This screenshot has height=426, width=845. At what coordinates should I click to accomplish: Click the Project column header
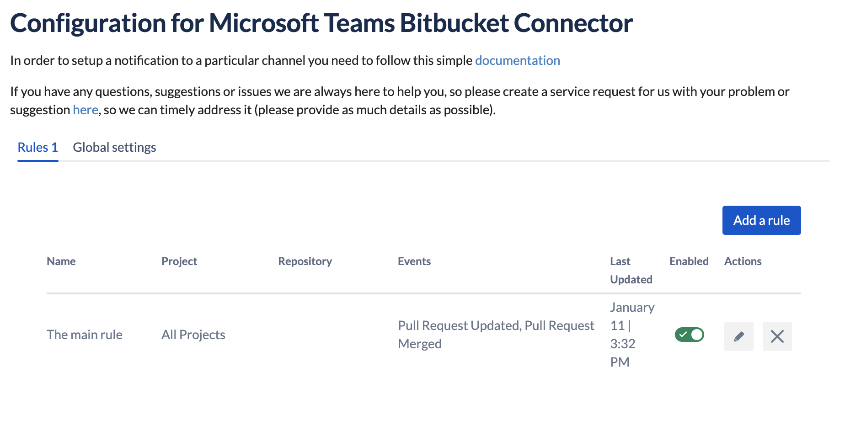(x=179, y=261)
